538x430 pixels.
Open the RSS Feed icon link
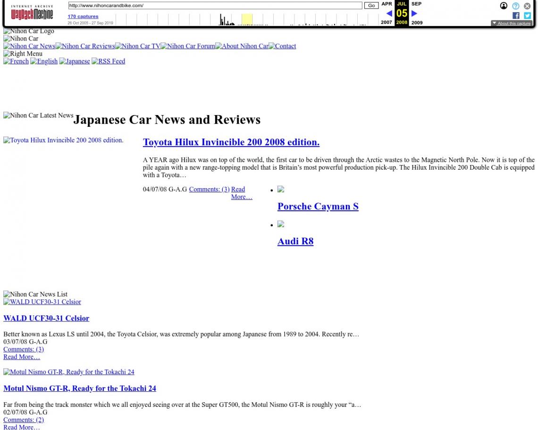(109, 61)
